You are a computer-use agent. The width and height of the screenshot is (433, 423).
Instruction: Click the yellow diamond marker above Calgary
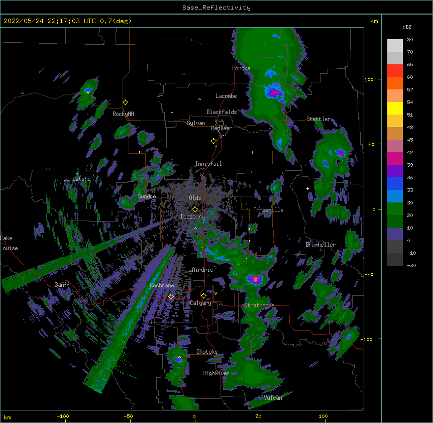pyautogui.click(x=203, y=296)
